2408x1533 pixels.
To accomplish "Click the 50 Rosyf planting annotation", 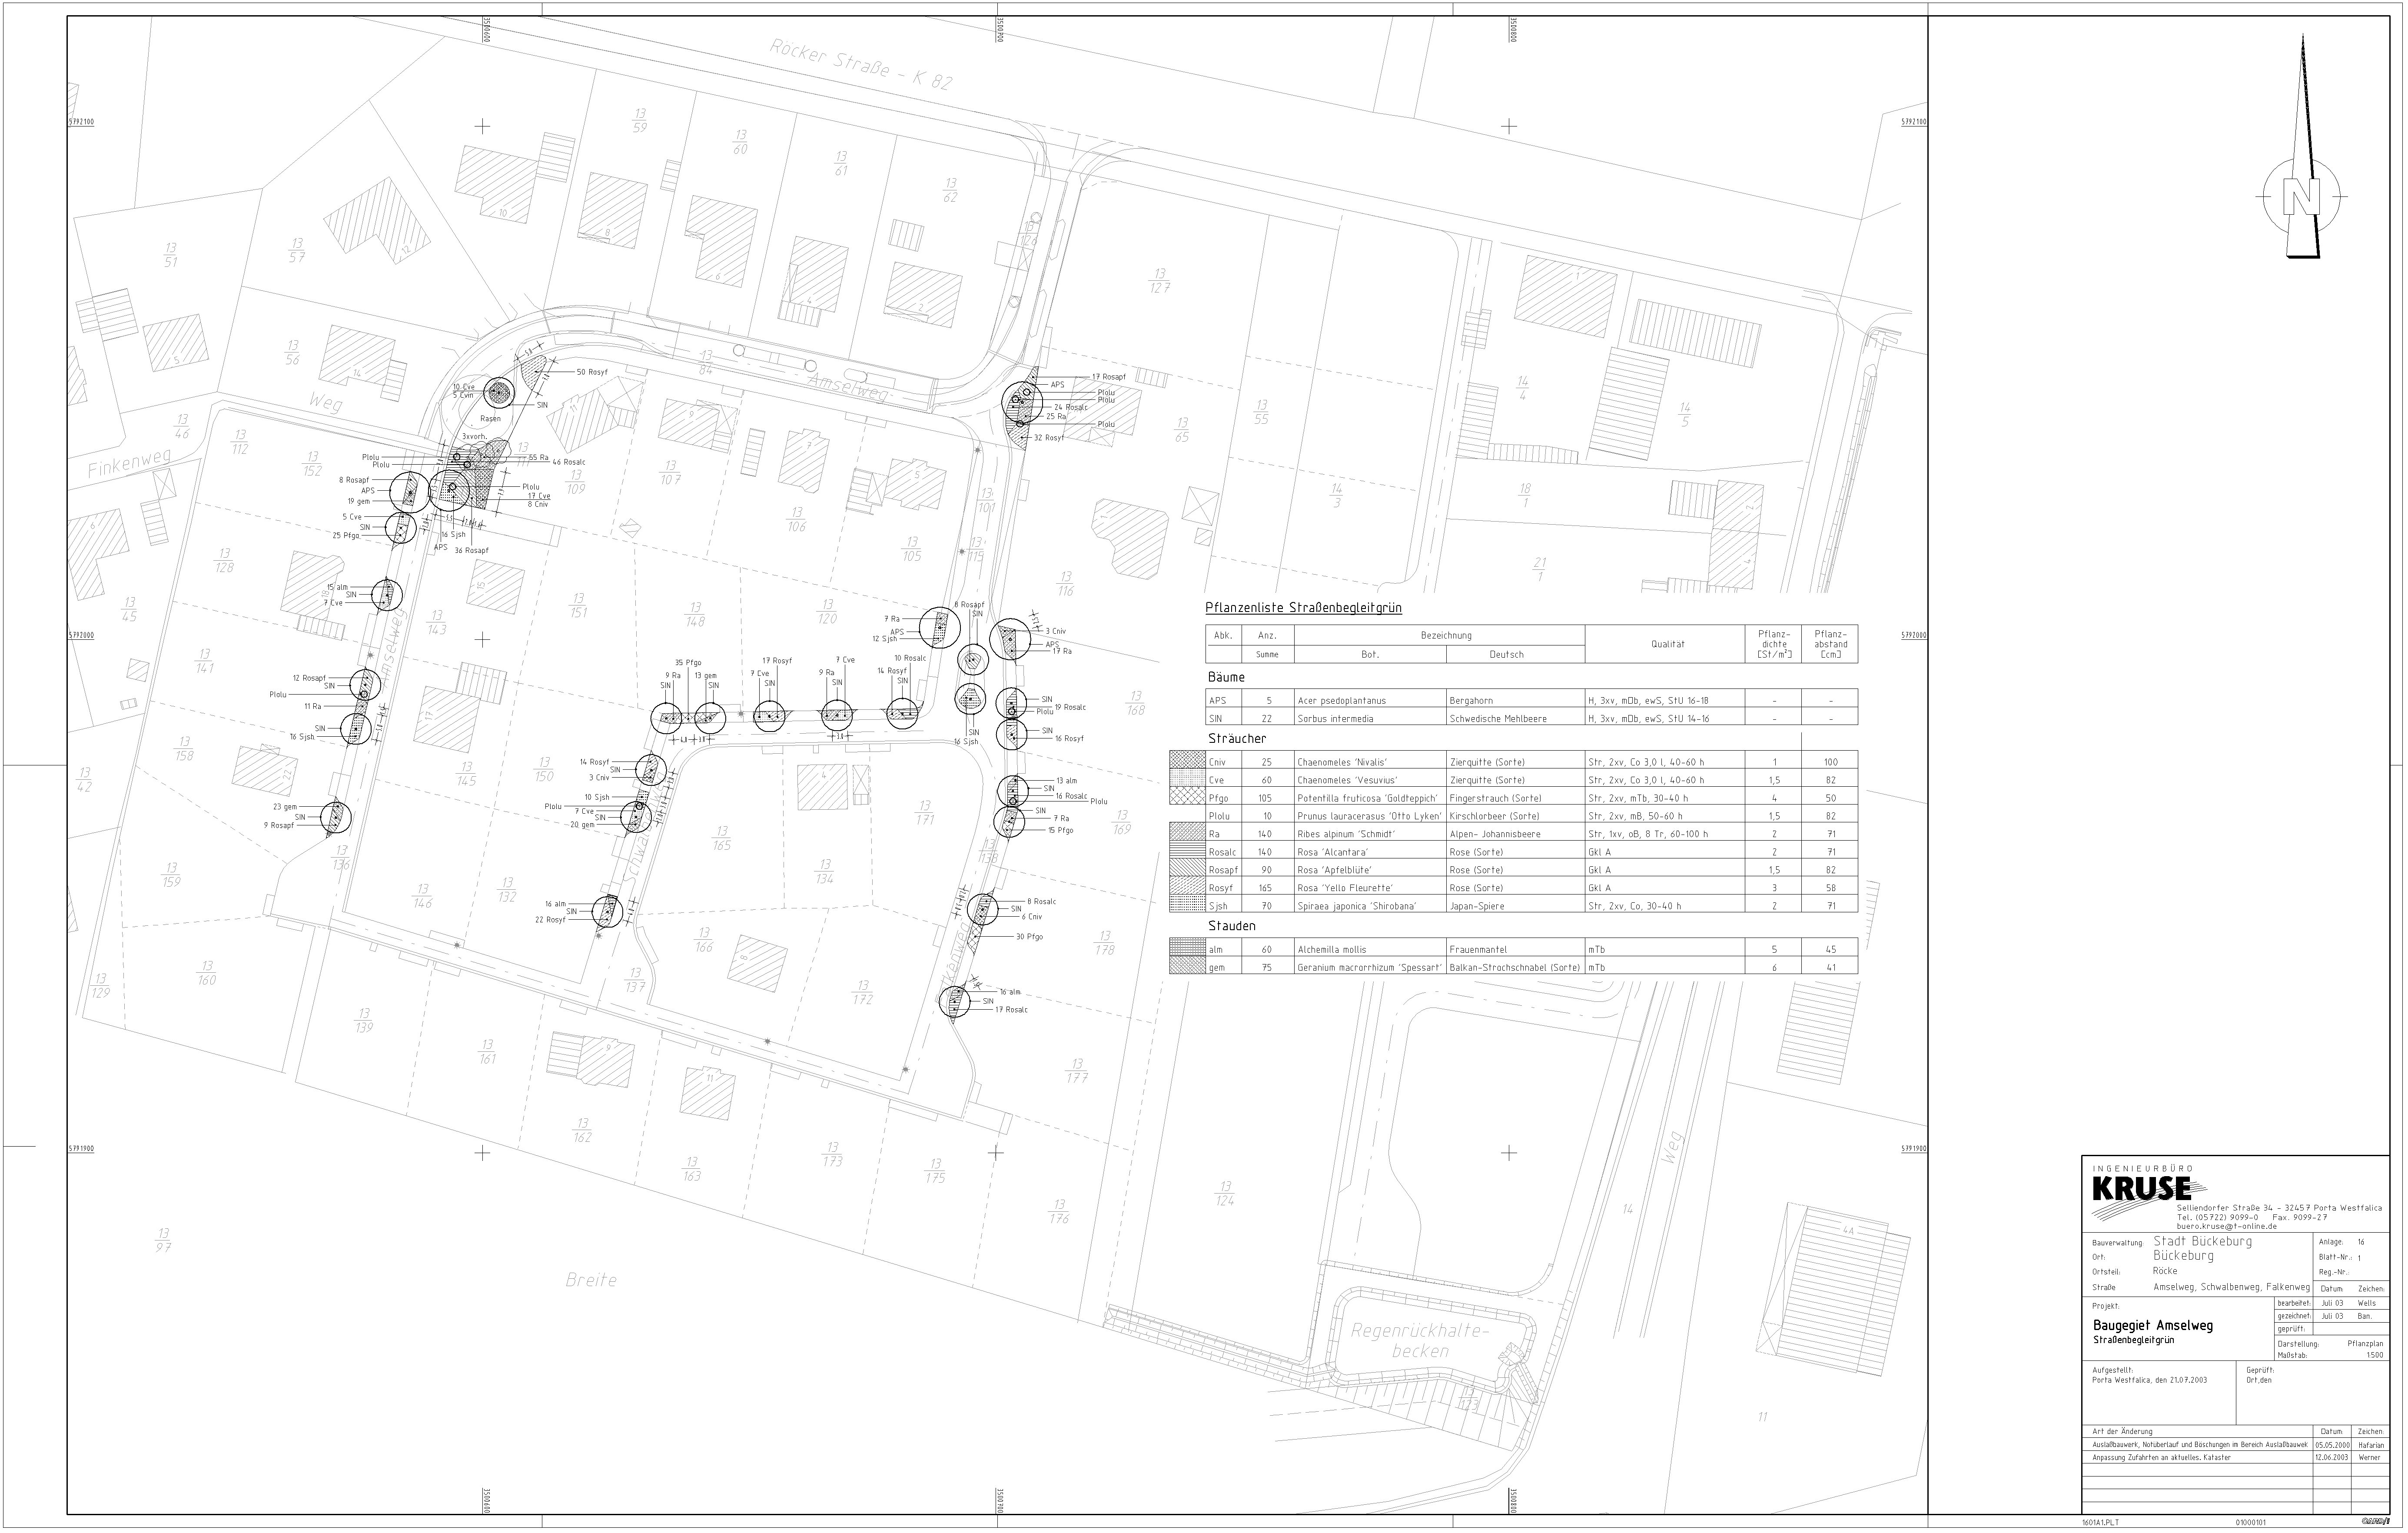I will 591,372.
